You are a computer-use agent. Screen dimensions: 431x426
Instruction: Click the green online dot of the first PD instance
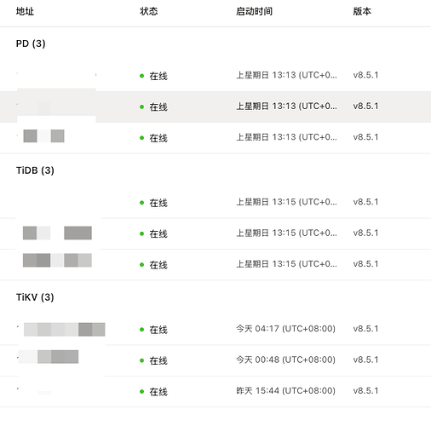pyautogui.click(x=141, y=76)
